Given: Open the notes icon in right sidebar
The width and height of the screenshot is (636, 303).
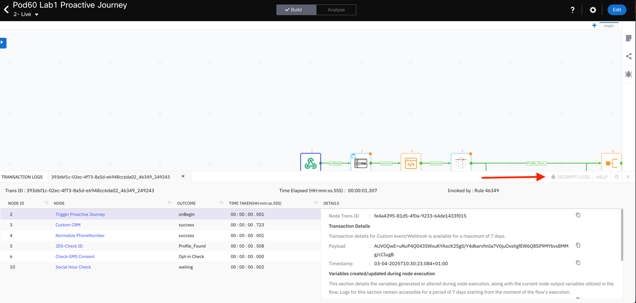Looking at the screenshot, I should tap(629, 38).
